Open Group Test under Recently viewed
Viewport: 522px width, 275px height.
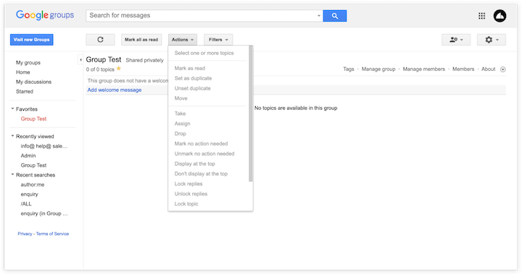tap(33, 165)
